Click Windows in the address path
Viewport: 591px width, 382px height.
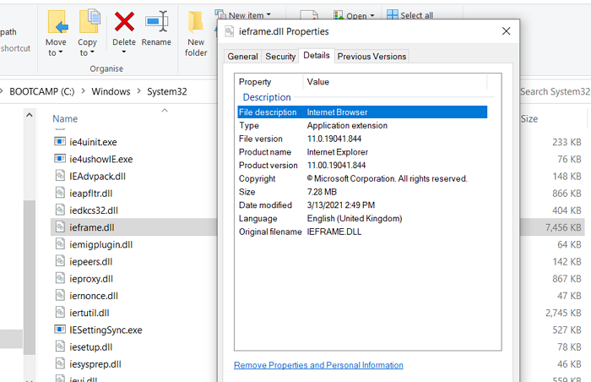click(111, 91)
